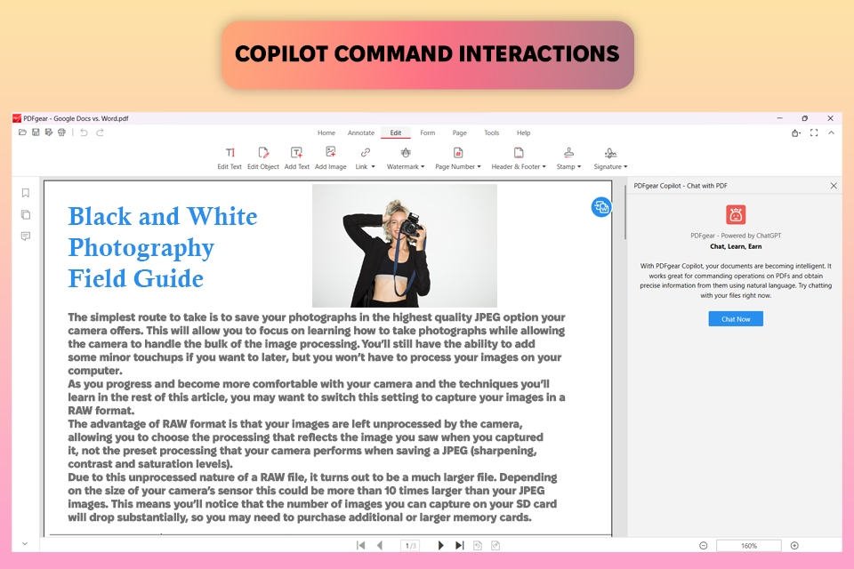The height and width of the screenshot is (569, 854).
Task: Jump to the last page
Action: pyautogui.click(x=460, y=545)
